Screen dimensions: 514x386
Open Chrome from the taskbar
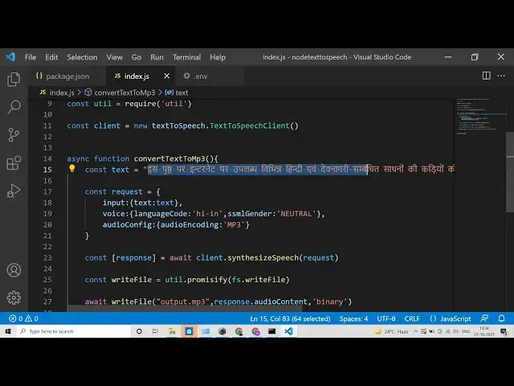[239, 331]
